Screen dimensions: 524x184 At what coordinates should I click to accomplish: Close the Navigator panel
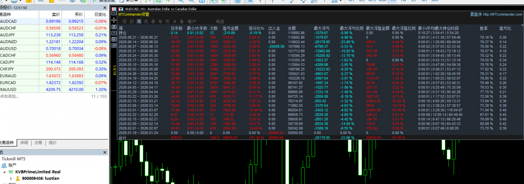[105, 152]
